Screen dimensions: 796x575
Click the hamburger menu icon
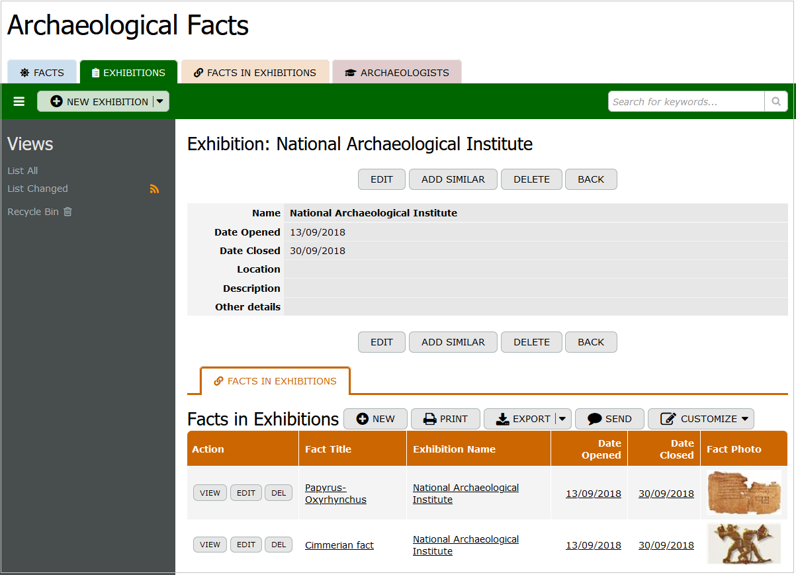pyautogui.click(x=19, y=101)
